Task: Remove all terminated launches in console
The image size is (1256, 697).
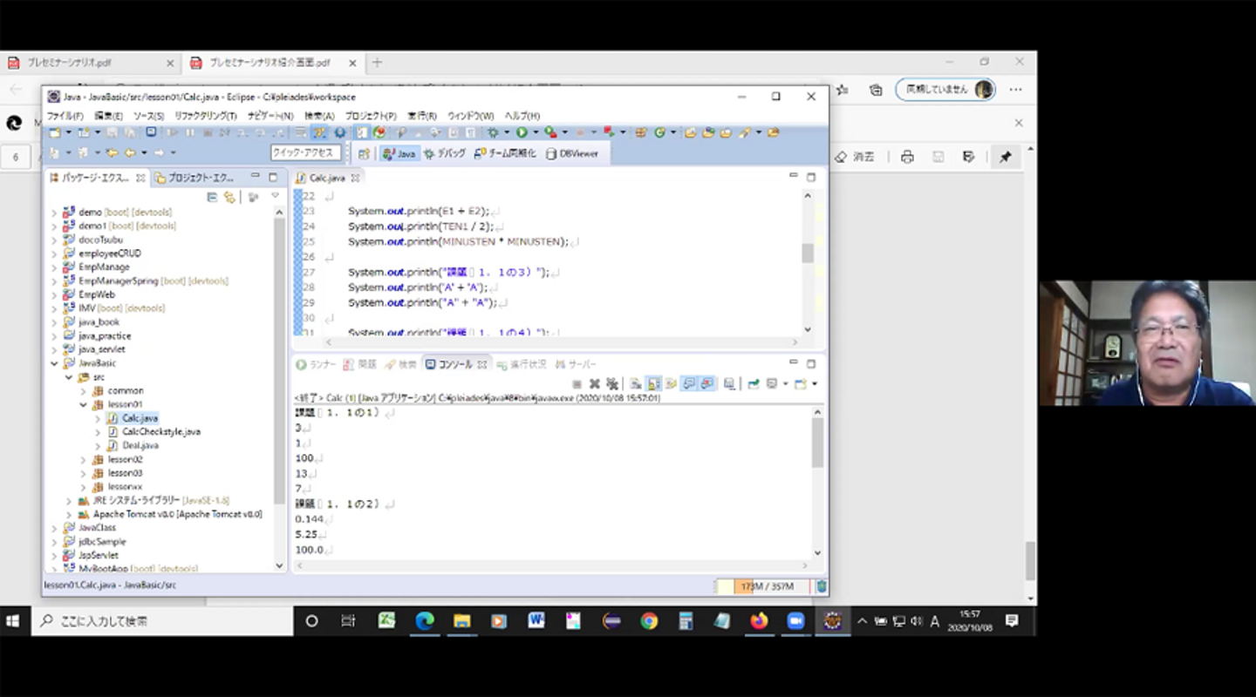Action: point(612,384)
